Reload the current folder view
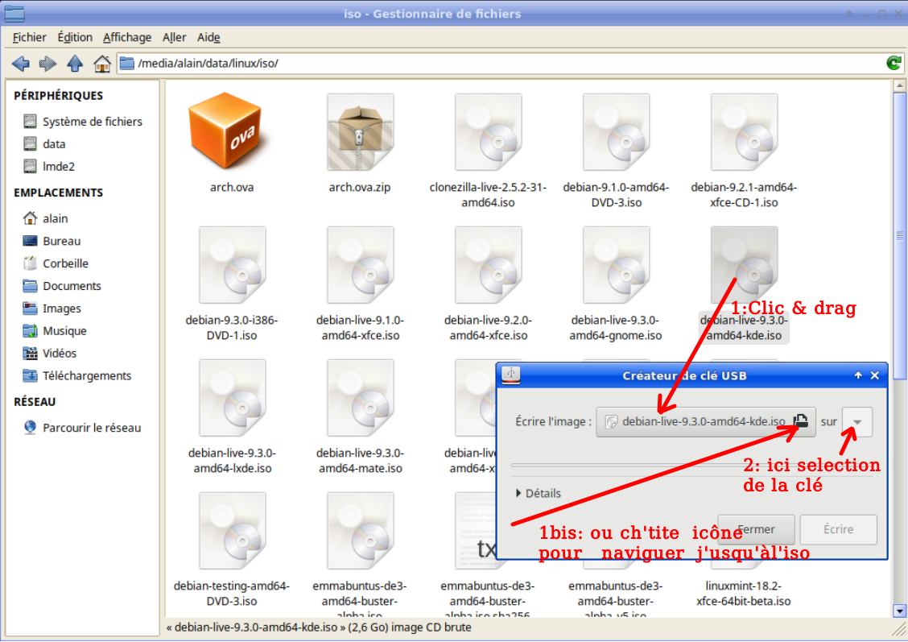Image resolution: width=908 pixels, height=642 pixels. [x=893, y=63]
